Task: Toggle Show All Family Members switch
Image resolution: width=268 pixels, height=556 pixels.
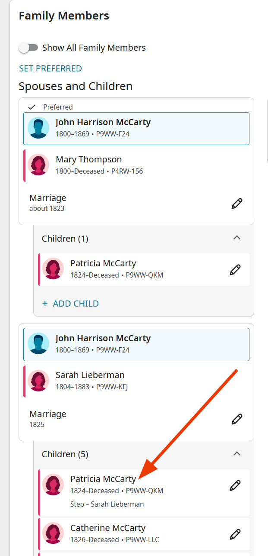Action: click(x=28, y=48)
